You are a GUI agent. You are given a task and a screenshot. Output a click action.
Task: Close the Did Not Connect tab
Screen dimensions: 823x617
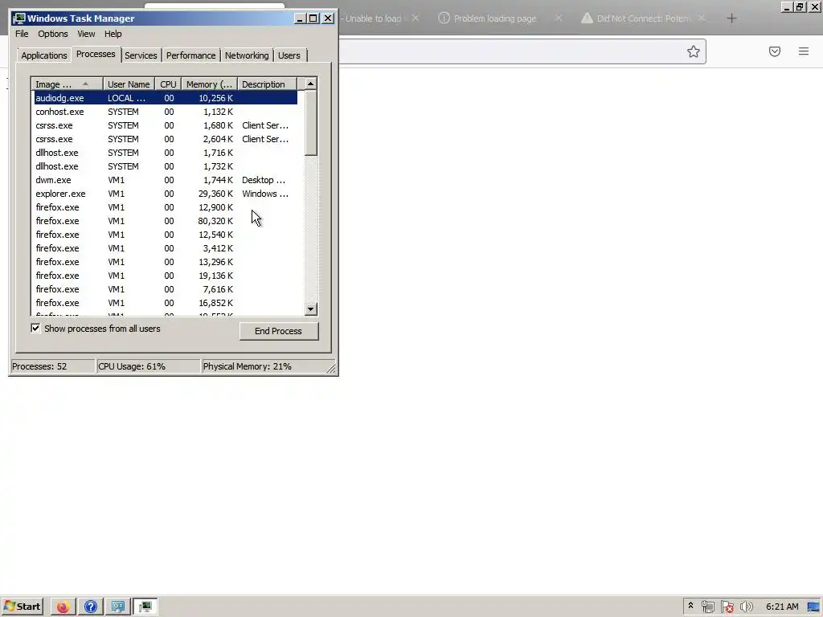(x=702, y=18)
